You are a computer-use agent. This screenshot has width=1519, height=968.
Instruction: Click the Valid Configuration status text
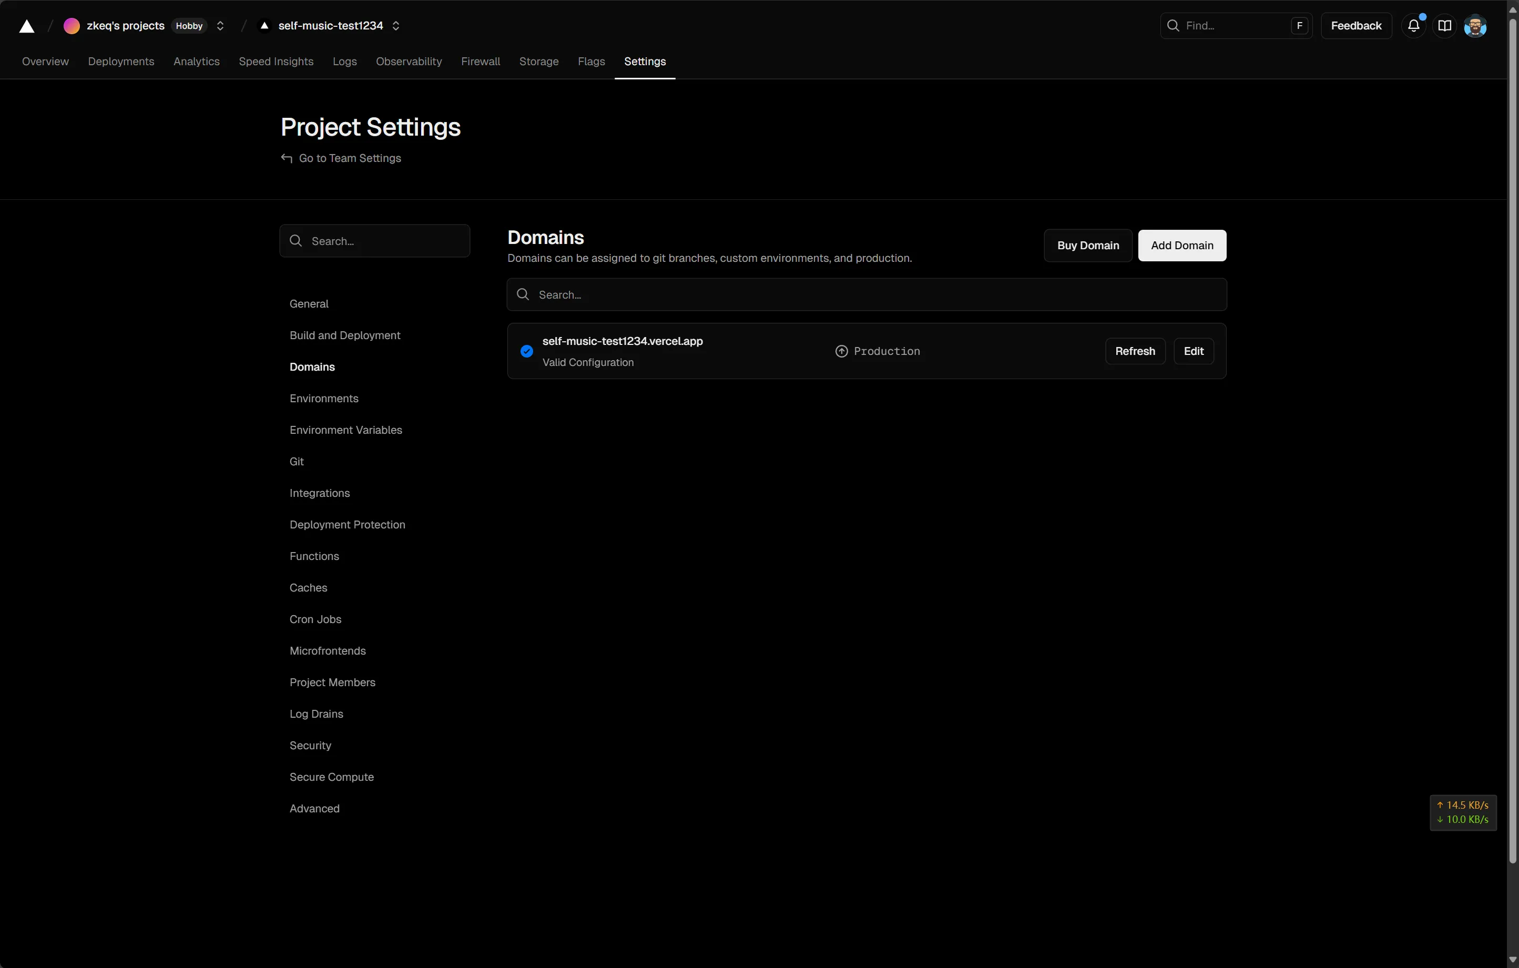[588, 362]
